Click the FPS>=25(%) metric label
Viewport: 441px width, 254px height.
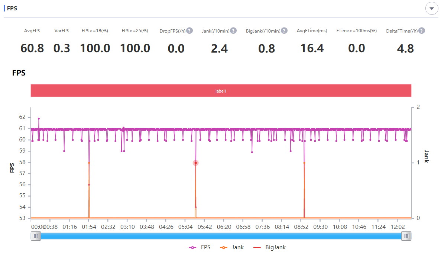coord(135,31)
